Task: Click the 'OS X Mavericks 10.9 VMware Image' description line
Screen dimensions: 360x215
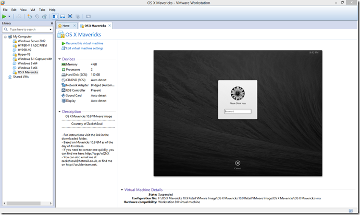Action: pos(89,116)
